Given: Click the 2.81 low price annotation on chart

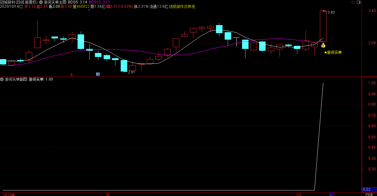Looking at the screenshot, I should 131,72.
